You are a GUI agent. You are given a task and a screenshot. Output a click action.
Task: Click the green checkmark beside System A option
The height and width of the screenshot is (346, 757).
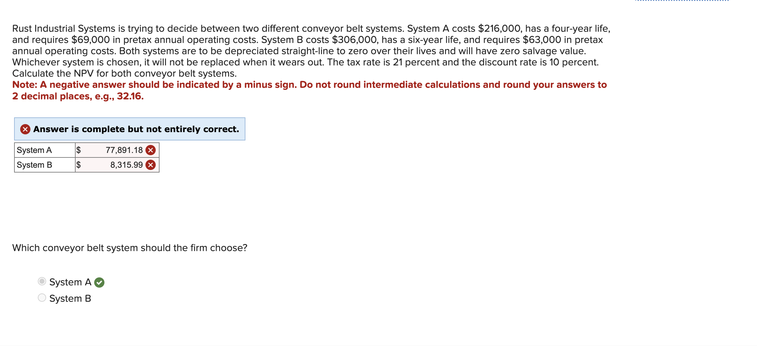coord(100,283)
